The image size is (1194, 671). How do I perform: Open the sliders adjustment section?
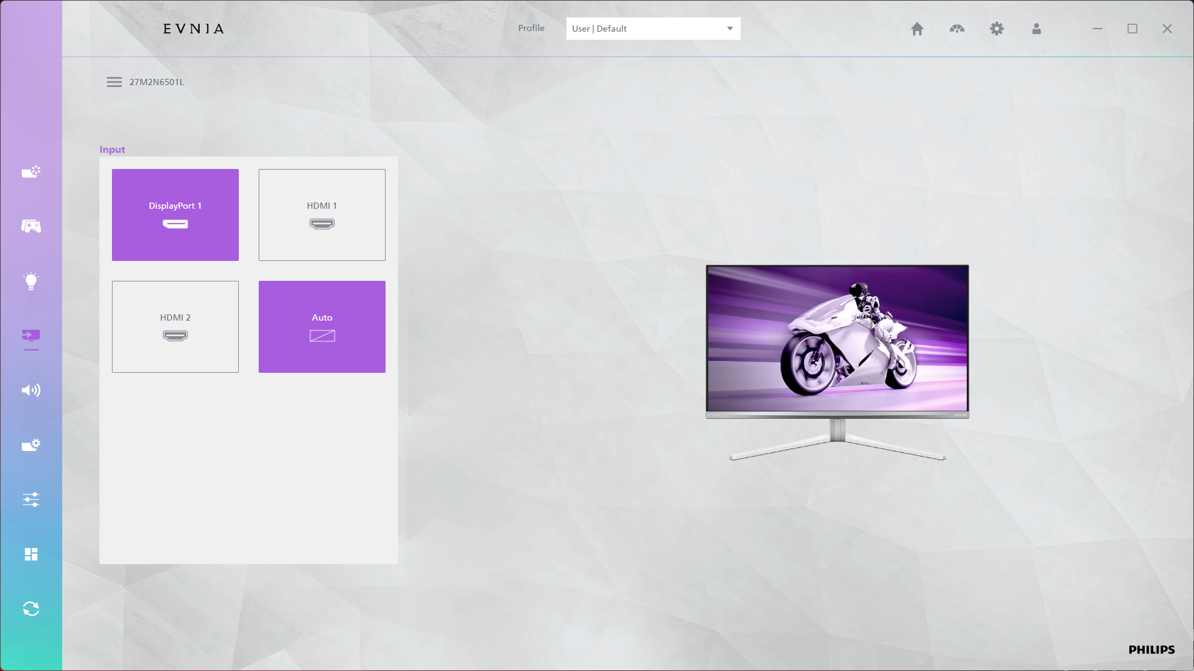[31, 500]
